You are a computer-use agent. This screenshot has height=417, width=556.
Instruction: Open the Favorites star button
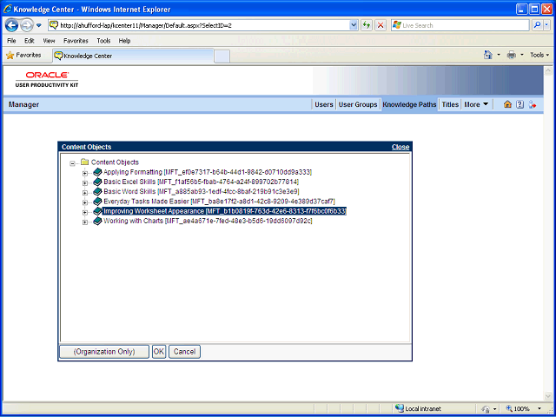click(23, 56)
